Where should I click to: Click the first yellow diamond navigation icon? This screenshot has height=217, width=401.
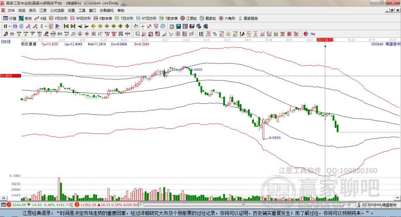(93, 26)
